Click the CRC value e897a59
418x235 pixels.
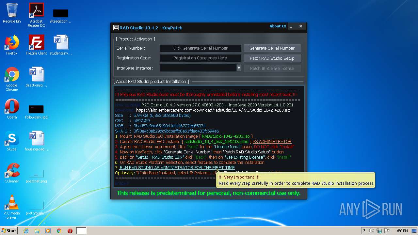[142, 120]
